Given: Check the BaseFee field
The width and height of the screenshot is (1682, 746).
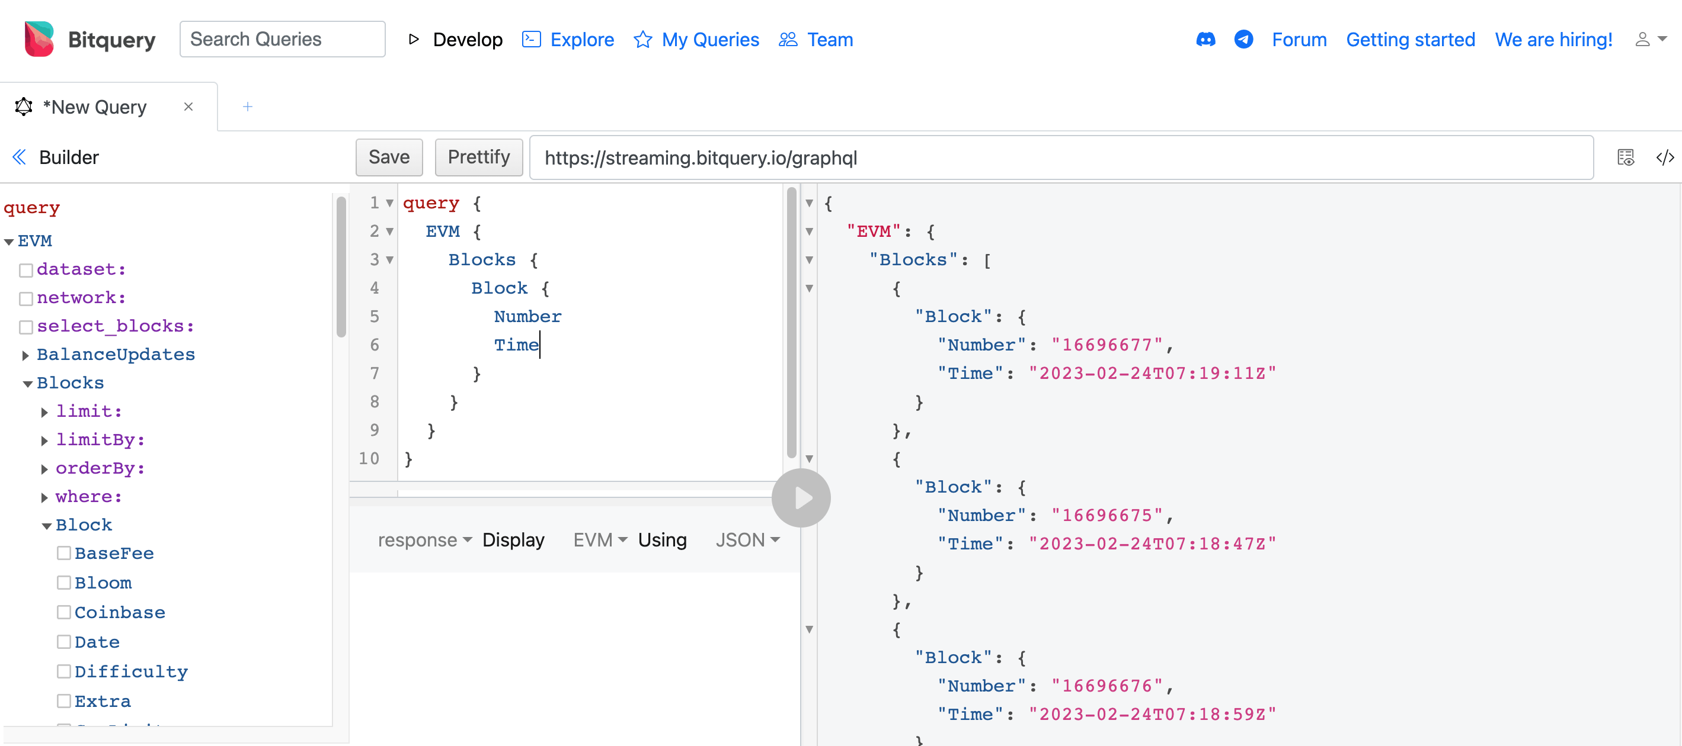Looking at the screenshot, I should [63, 553].
